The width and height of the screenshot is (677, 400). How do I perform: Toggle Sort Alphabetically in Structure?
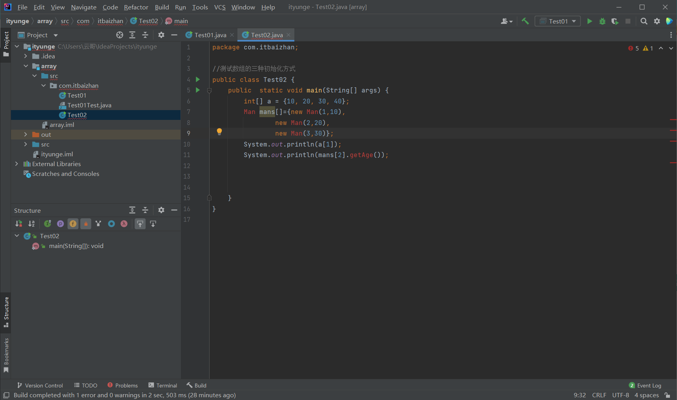click(31, 224)
